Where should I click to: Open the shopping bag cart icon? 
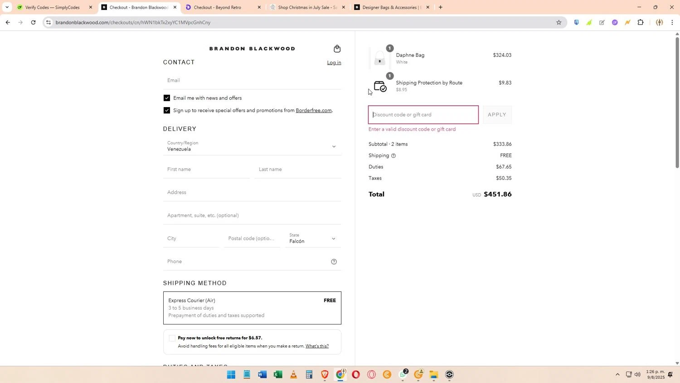(337, 49)
